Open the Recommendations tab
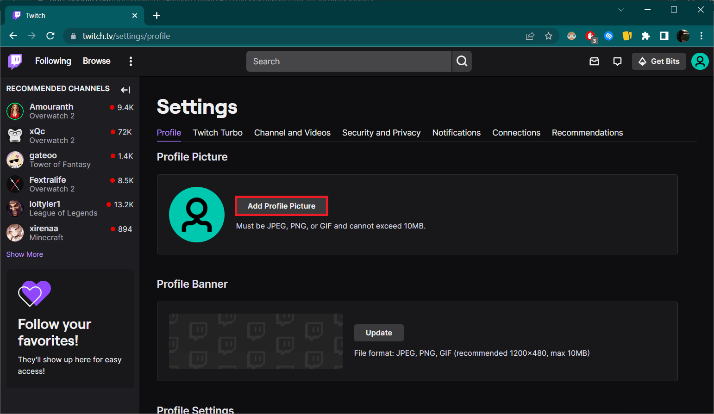The image size is (714, 414). click(x=587, y=133)
